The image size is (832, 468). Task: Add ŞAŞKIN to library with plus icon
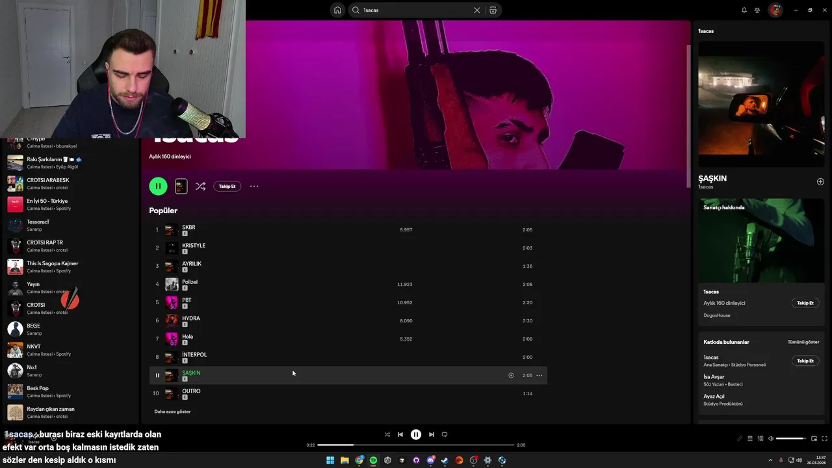click(x=511, y=375)
